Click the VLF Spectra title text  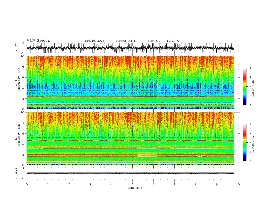pyautogui.click(x=38, y=41)
